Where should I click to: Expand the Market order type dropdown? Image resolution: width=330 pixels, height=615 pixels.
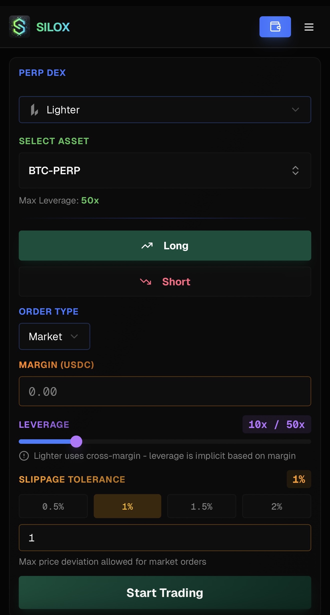pyautogui.click(x=54, y=336)
